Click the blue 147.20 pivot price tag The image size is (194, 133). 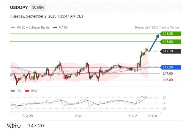pyautogui.click(x=171, y=67)
